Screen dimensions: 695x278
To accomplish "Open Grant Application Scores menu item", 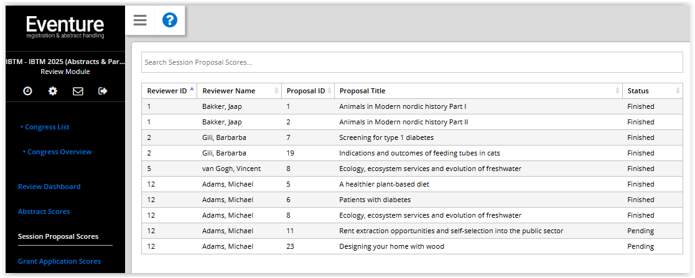I will click(59, 261).
